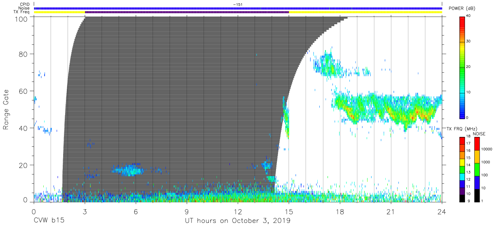
Task: Click the '100' tick of the NOISE scale
Action: pyautogui.click(x=484, y=175)
